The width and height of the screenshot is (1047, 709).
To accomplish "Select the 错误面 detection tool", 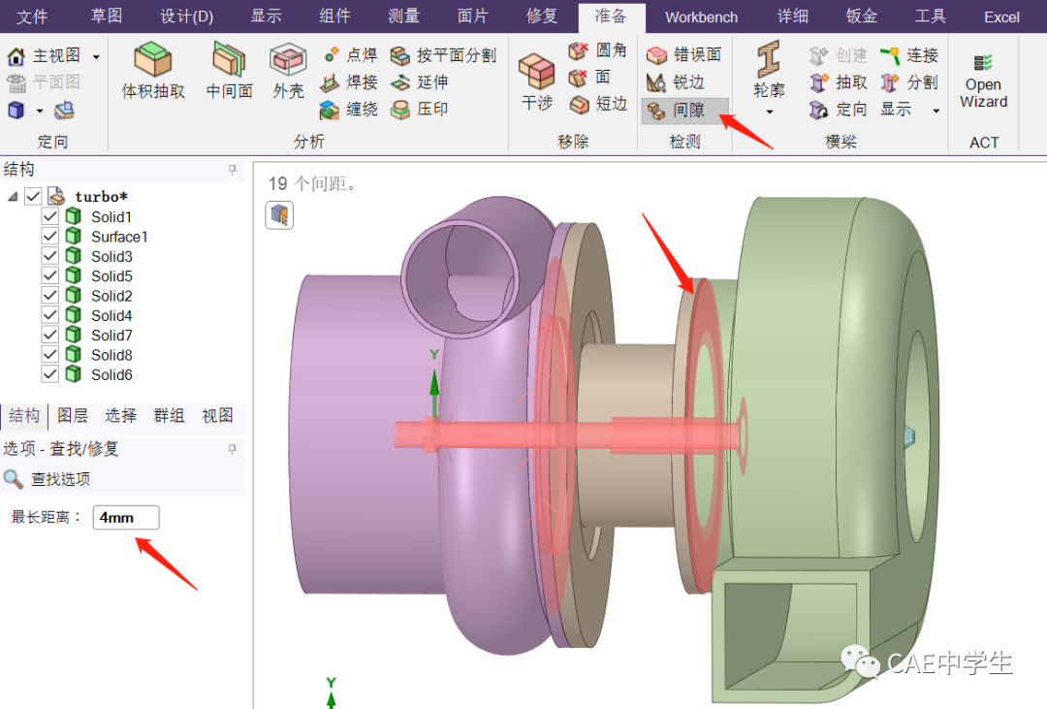I will point(683,54).
